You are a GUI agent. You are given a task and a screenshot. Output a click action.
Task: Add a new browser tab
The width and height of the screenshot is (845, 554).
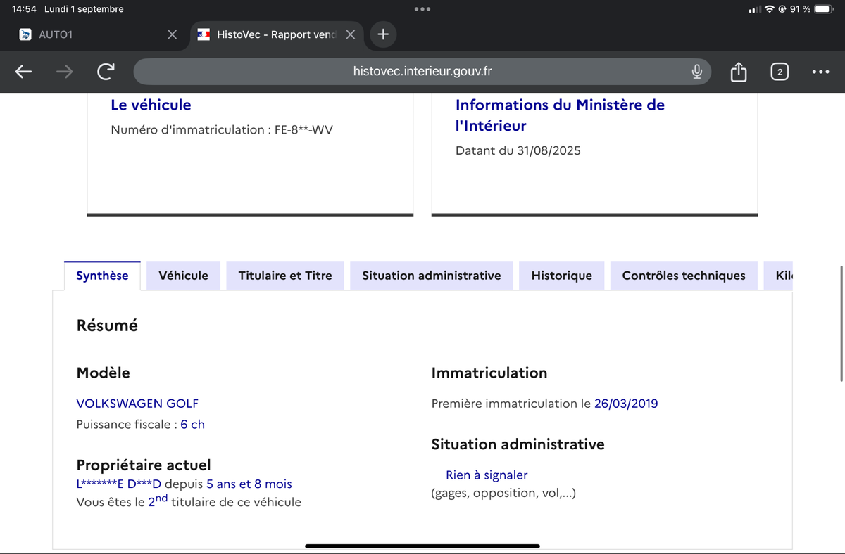(382, 34)
